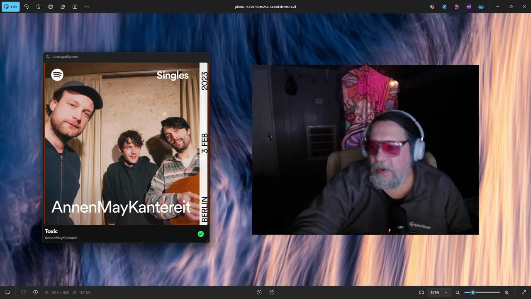
Task: Click the Spotify logo on the album cover
Action: [x=57, y=75]
